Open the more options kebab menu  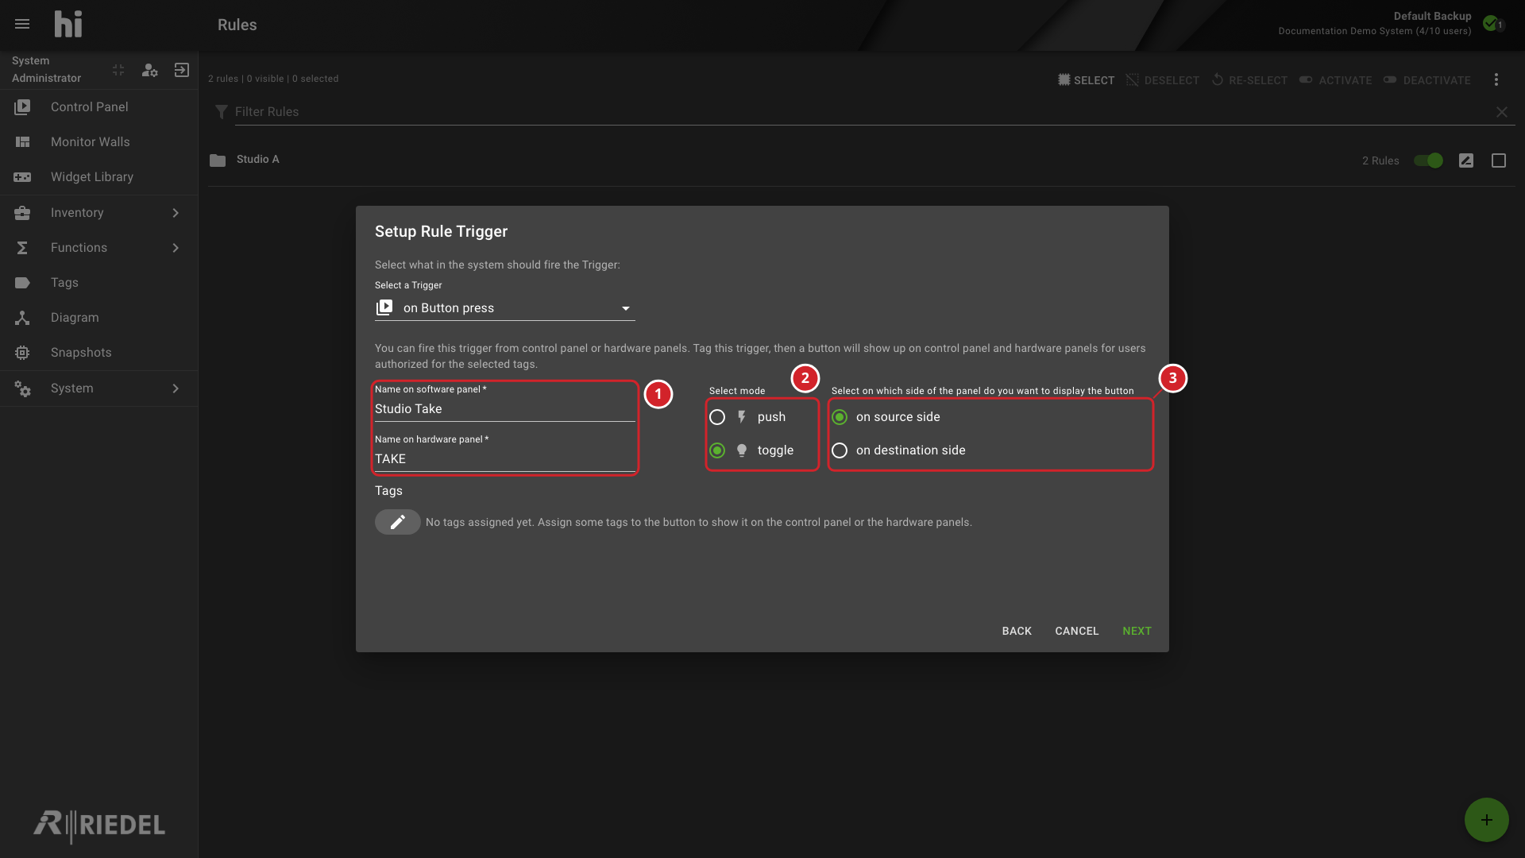click(1496, 80)
